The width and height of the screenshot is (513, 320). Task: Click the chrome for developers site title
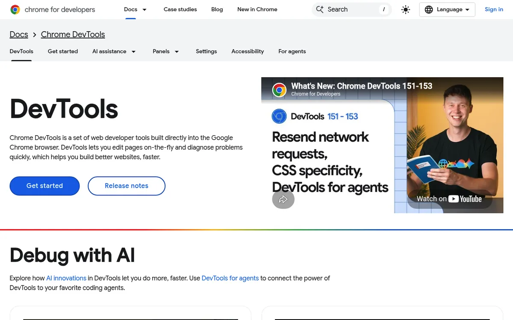coord(60,9)
